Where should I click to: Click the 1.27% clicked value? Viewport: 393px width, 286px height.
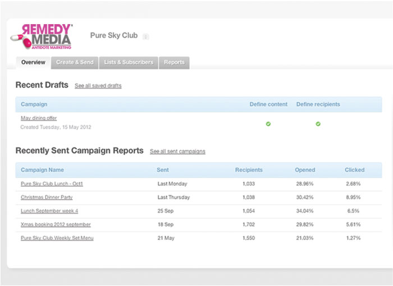coord(353,238)
